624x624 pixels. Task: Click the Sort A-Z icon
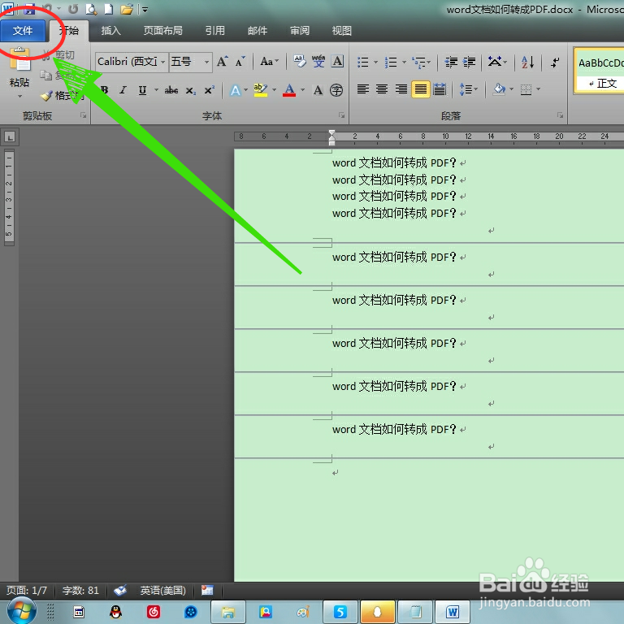527,62
